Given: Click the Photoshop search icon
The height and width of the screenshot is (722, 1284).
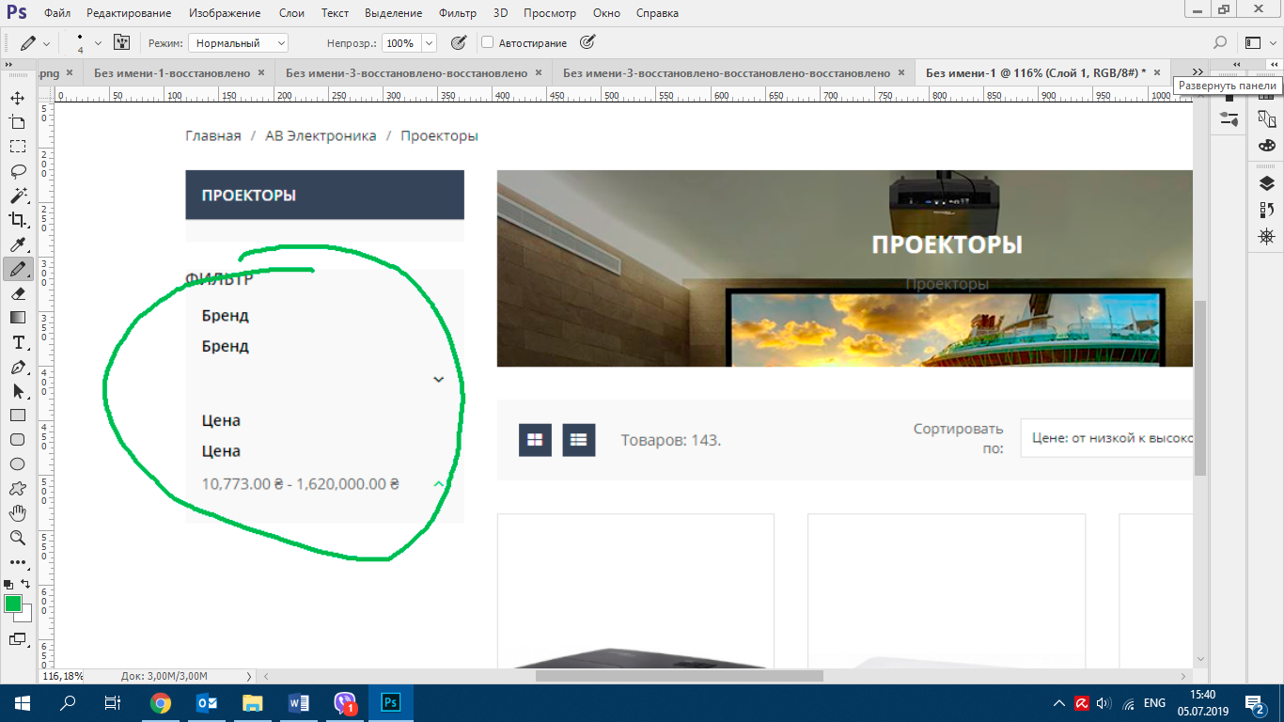Looking at the screenshot, I should 1220,43.
